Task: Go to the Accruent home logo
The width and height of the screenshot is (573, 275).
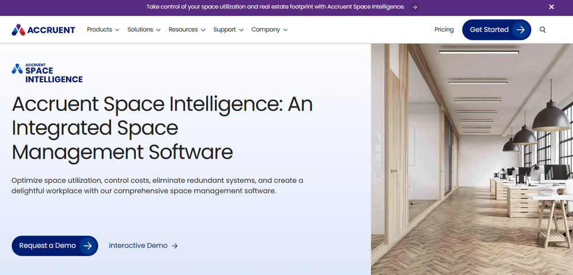Action: coord(44,30)
